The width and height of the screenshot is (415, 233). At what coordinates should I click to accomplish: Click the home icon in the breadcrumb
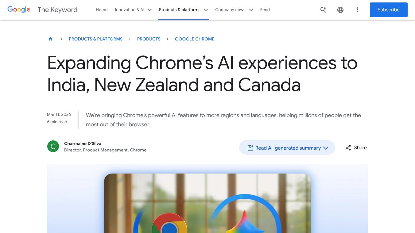click(x=51, y=39)
